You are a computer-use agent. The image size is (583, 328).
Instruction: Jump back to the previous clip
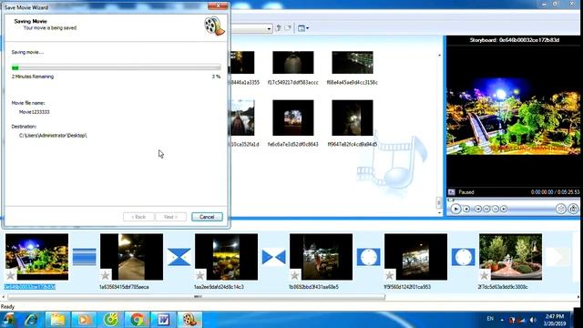point(478,209)
